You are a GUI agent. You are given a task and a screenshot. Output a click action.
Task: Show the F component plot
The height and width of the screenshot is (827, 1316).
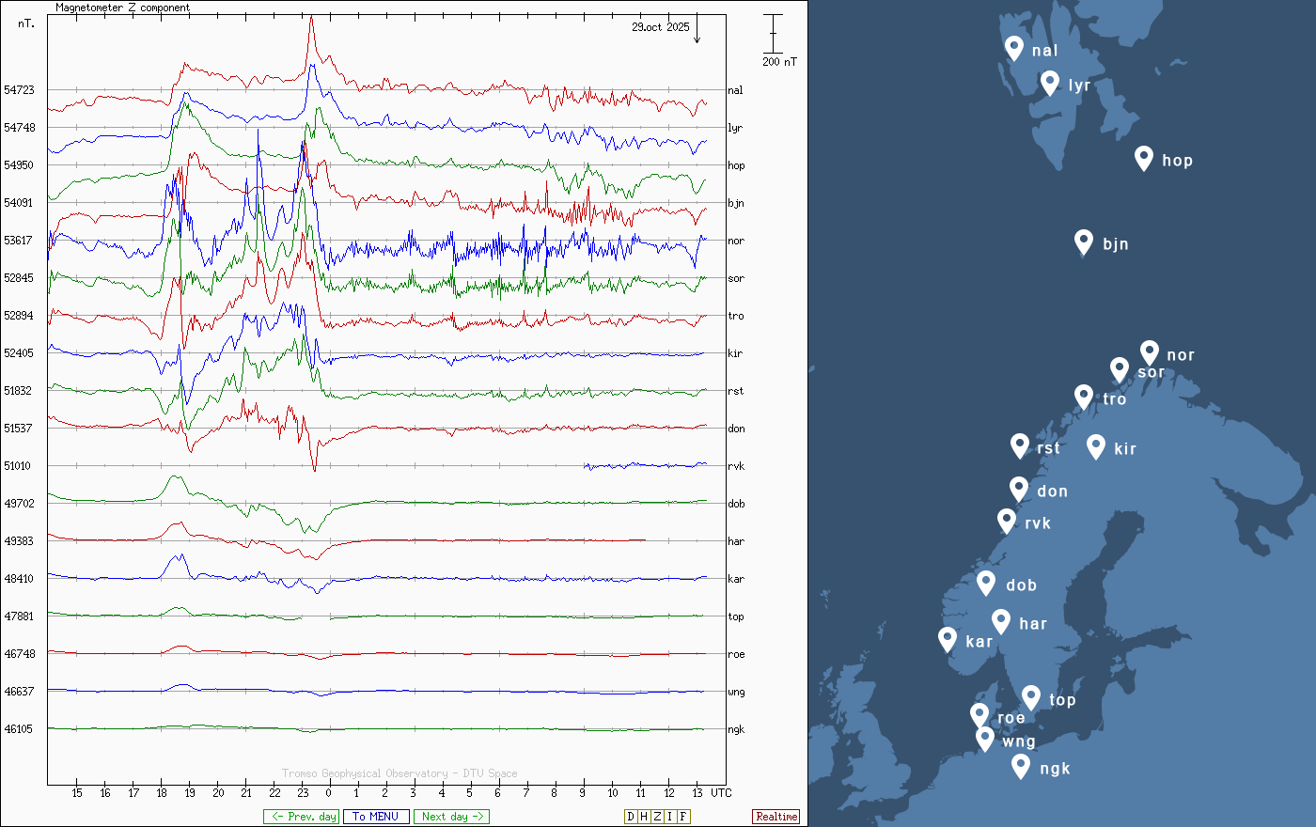point(683,817)
